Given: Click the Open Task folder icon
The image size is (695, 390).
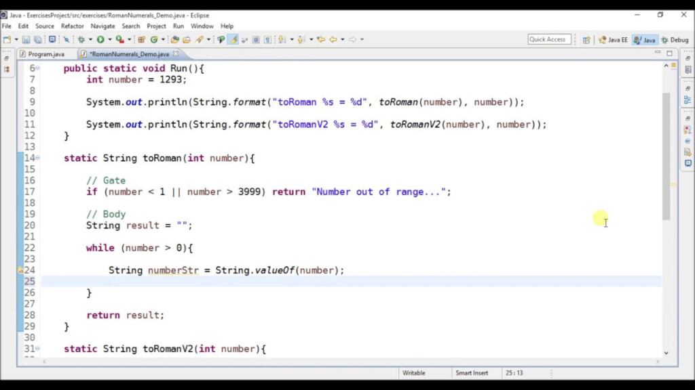Looking at the screenshot, I should [x=187, y=40].
